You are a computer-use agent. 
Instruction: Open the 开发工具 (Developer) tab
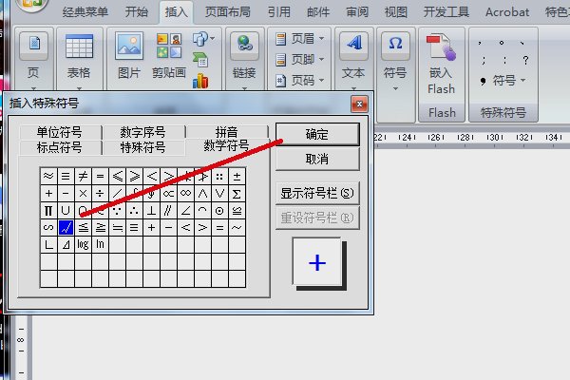[446, 12]
